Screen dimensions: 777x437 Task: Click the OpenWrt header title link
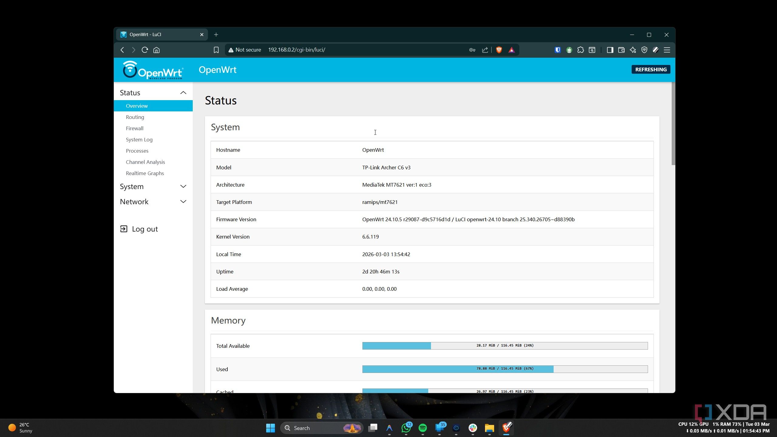coord(217,70)
